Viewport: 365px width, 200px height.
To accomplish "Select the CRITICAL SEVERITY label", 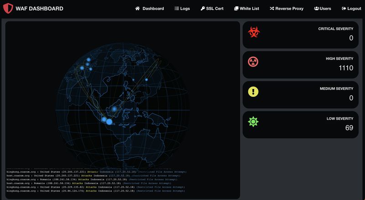I will [336, 29].
